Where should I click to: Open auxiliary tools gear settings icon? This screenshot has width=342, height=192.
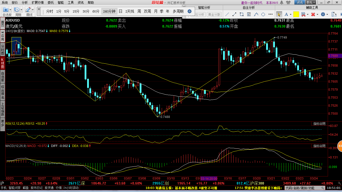pos(323,14)
